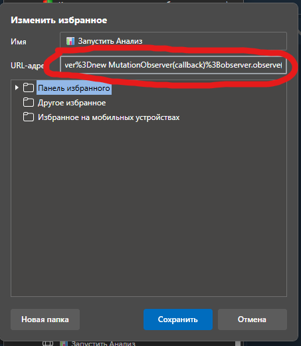Create a folder with Новая папка
301x346 pixels.
click(x=45, y=319)
